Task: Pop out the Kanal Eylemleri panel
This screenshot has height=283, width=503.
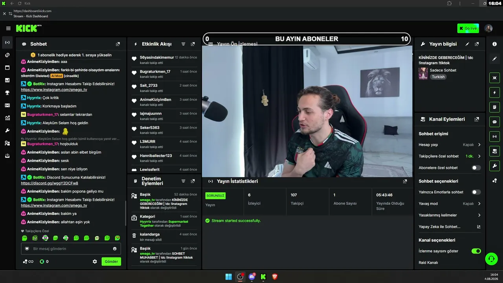Action: click(477, 119)
